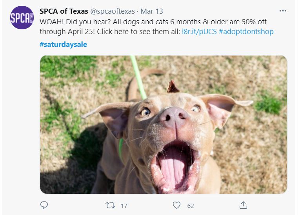300x215 pixels.
Task: Click the tweet text about 50% off
Action: pos(153,22)
